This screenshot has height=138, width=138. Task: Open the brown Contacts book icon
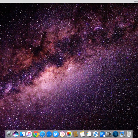[x=76, y=134]
